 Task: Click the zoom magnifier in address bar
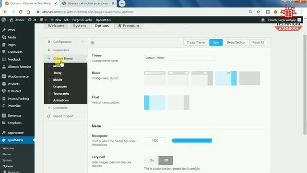[250, 12]
